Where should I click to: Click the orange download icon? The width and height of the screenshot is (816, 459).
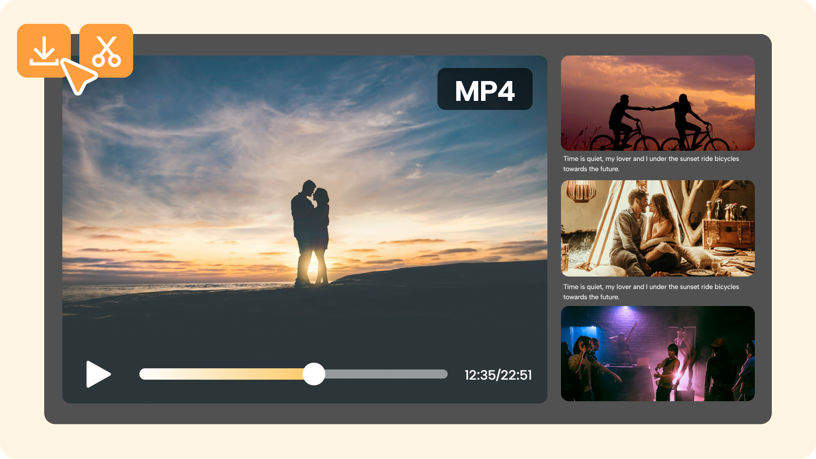[44, 50]
